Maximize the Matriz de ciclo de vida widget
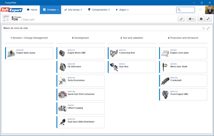 pos(208,28)
